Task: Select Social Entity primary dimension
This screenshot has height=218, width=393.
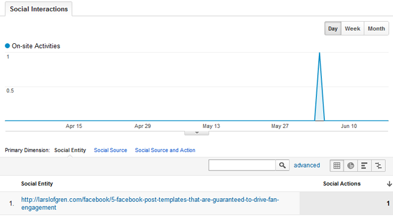Action: (70, 150)
